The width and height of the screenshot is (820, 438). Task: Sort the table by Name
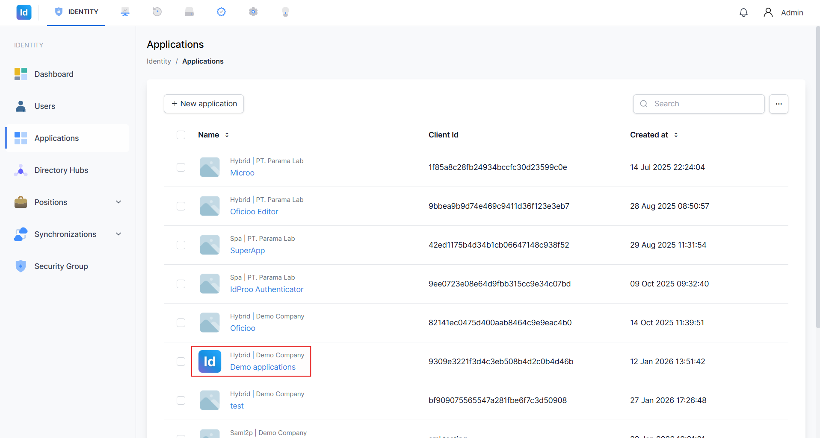(x=213, y=135)
